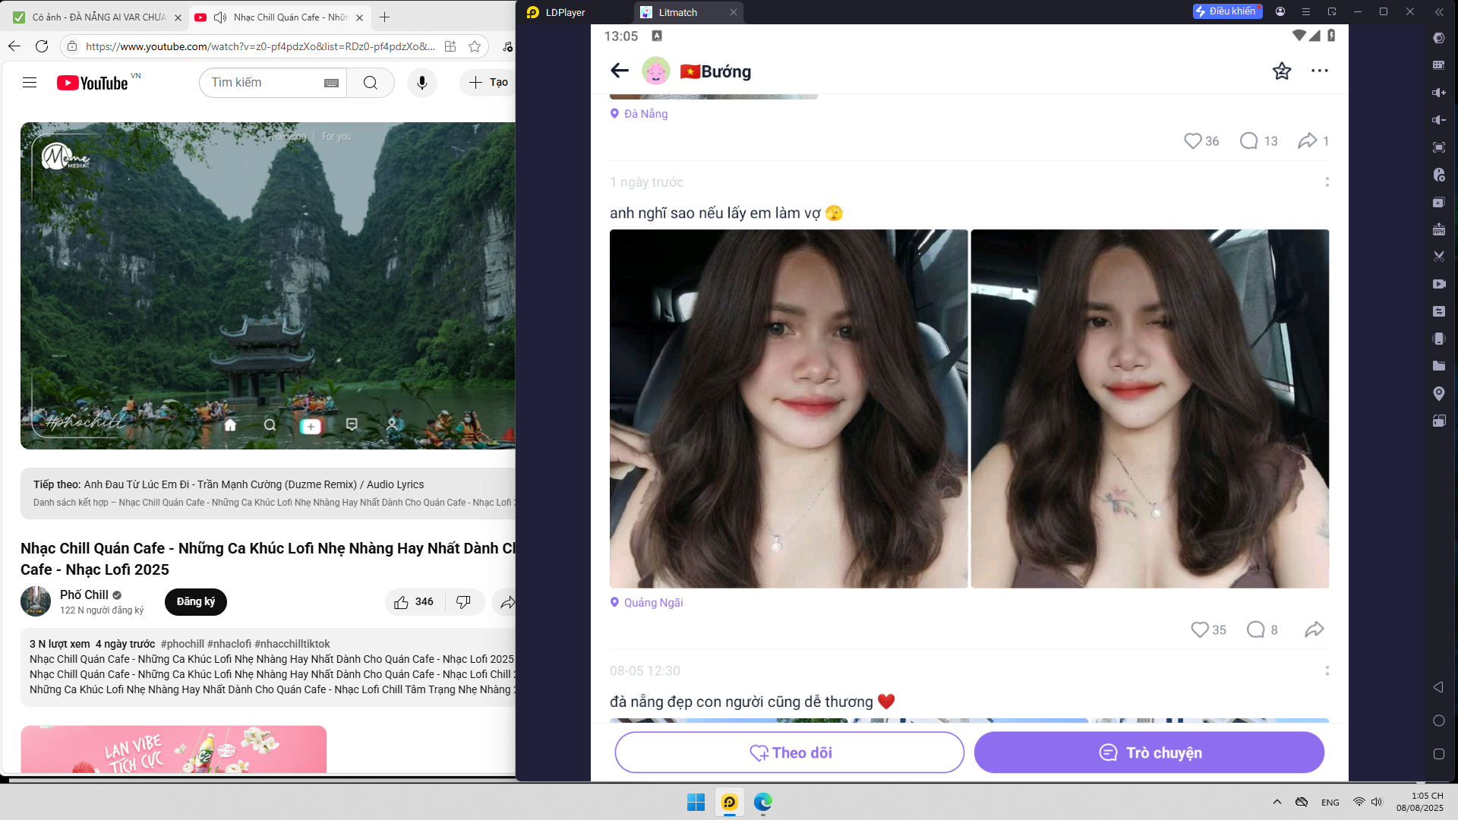Viewport: 1458px width, 820px height.
Task: Click the LDPlayer screenshot scissors icon
Action: click(x=1438, y=257)
